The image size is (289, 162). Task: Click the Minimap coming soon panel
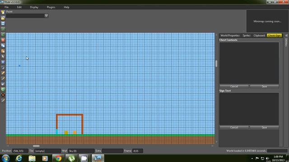click(x=267, y=21)
